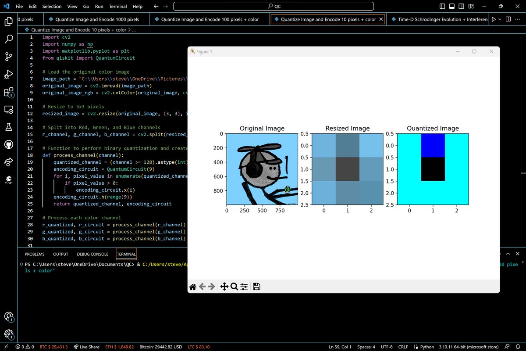Toggle the primary side bar layout button
This screenshot has width=526, height=351.
click(442, 7)
